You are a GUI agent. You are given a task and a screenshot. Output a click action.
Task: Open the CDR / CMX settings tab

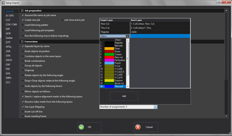(11, 24)
